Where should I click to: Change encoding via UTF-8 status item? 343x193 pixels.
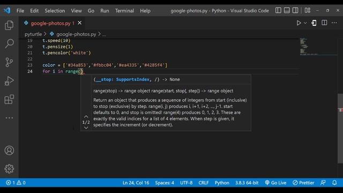coord(186,183)
